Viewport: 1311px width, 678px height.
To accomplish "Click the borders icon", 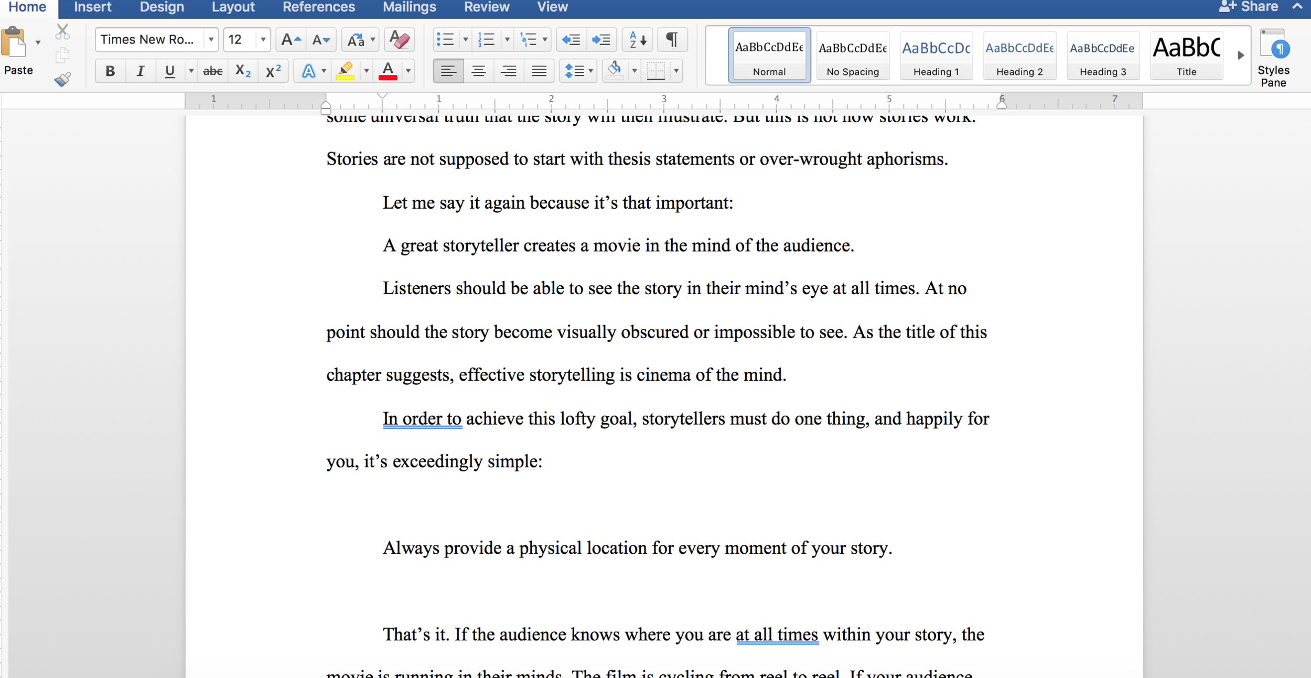I will [x=655, y=71].
